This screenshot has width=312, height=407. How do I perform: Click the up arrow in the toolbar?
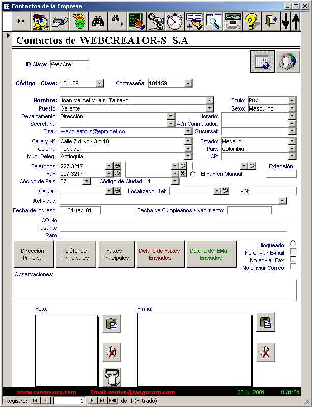point(295,21)
